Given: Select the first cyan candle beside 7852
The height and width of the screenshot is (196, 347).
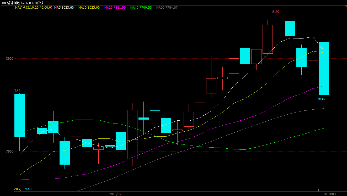Looking at the screenshot, I should [19, 115].
